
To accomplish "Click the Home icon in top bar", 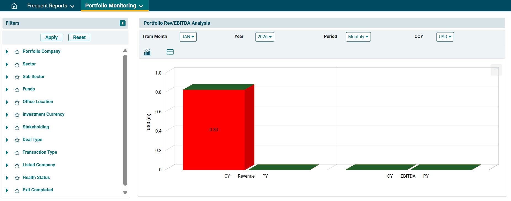I will (14, 6).
